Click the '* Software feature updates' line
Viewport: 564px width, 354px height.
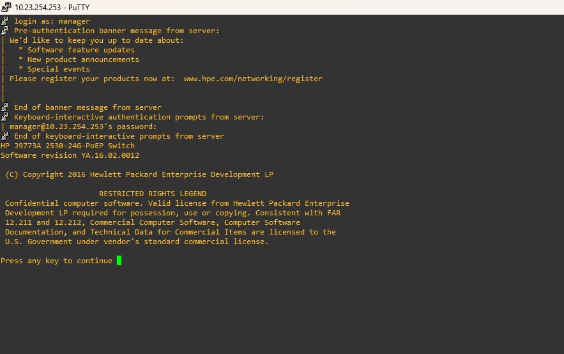(x=77, y=50)
